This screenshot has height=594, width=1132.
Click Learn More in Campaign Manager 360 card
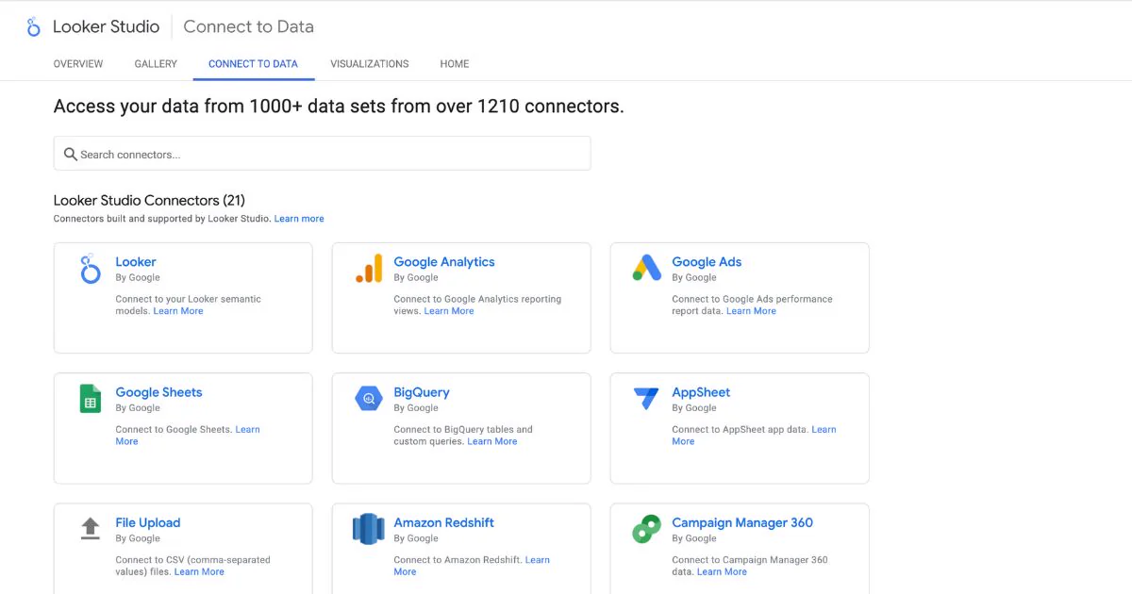(722, 571)
